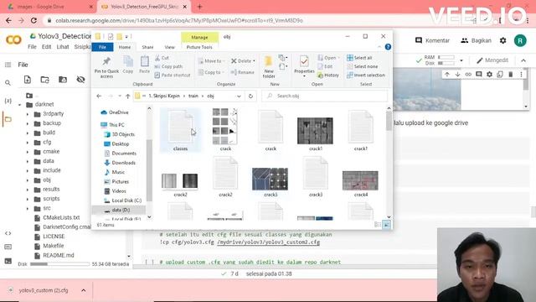
Task: Open address bar history dropdown
Action: pos(239,96)
